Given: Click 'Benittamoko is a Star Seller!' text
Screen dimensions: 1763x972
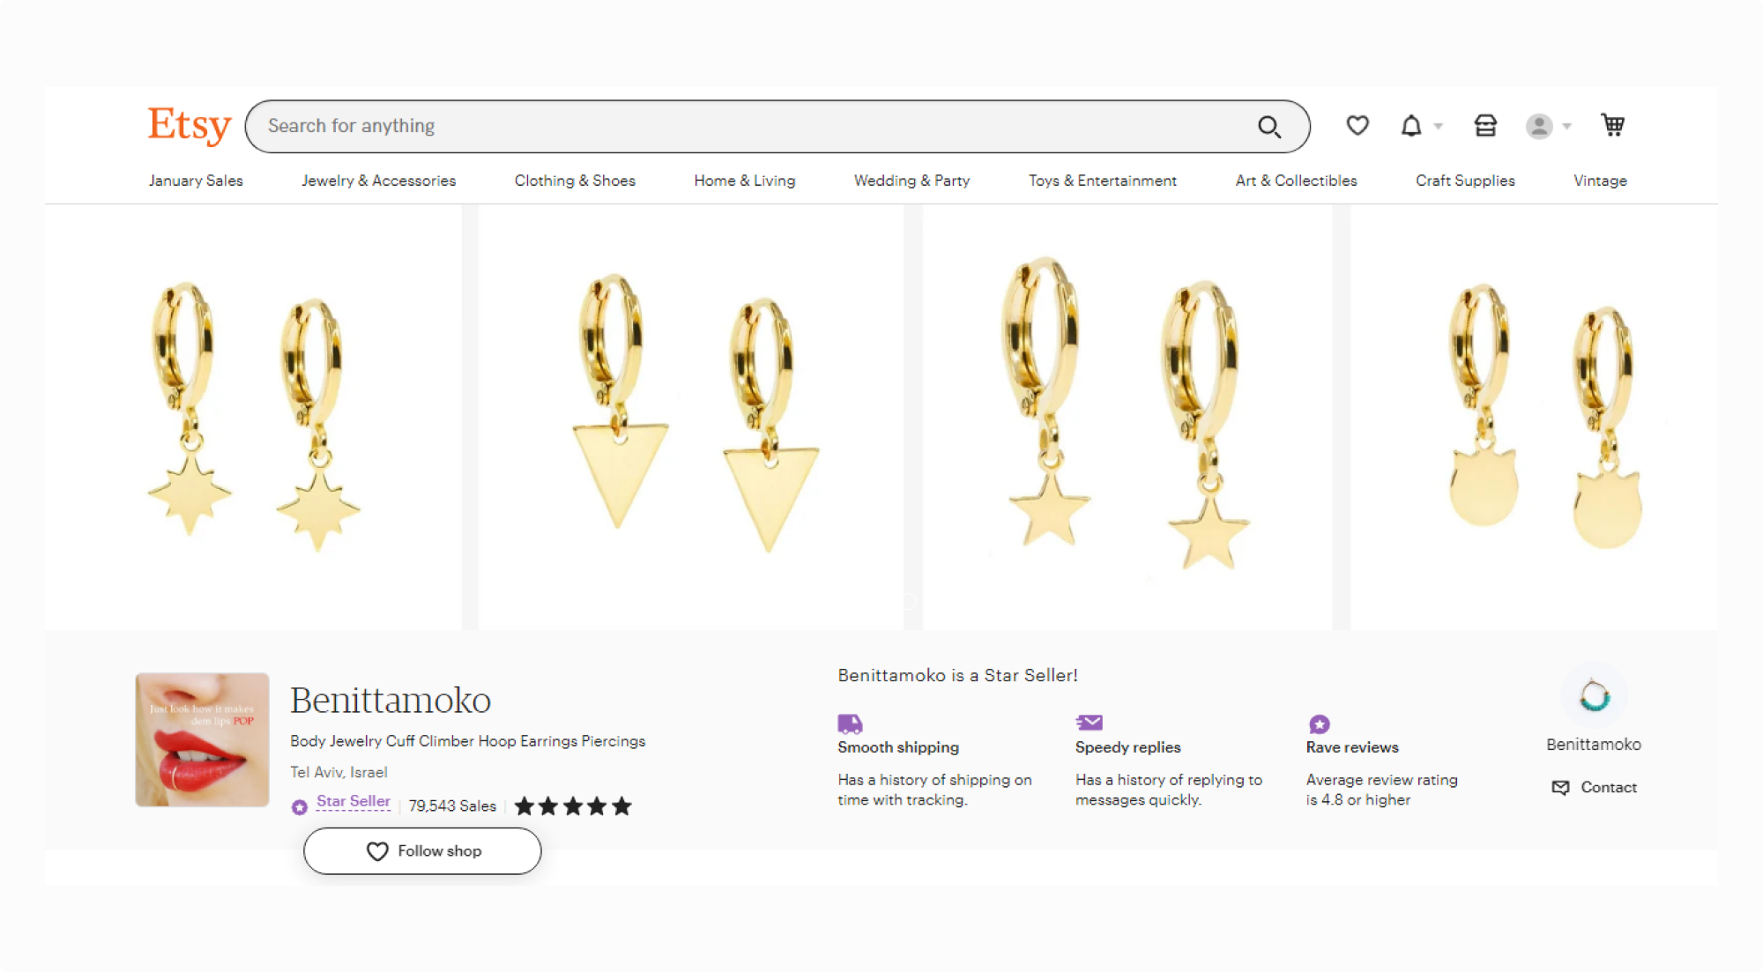Looking at the screenshot, I should coord(957,676).
